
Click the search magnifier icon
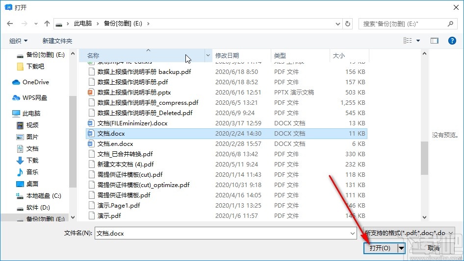pyautogui.click(x=450, y=24)
